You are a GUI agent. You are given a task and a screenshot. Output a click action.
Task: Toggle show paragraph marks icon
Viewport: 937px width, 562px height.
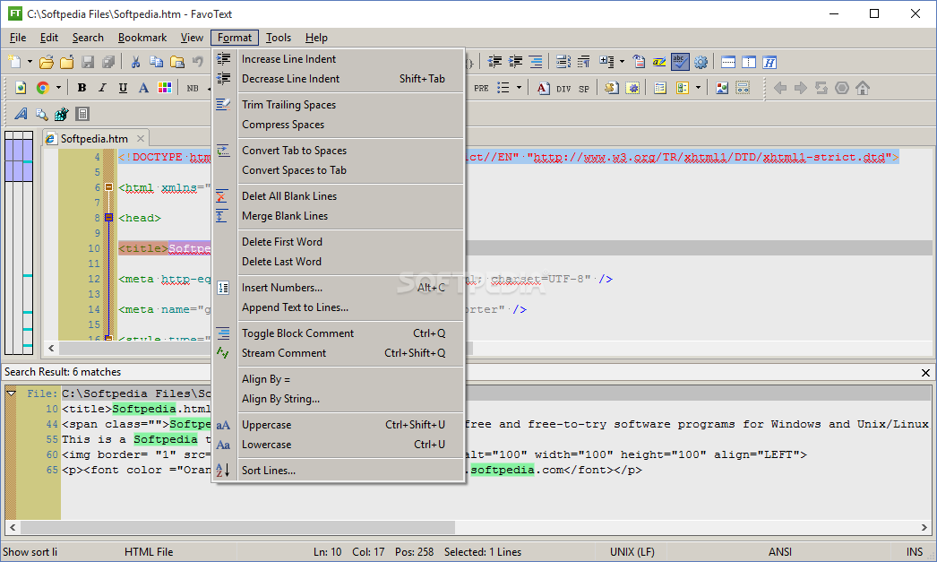coord(583,62)
